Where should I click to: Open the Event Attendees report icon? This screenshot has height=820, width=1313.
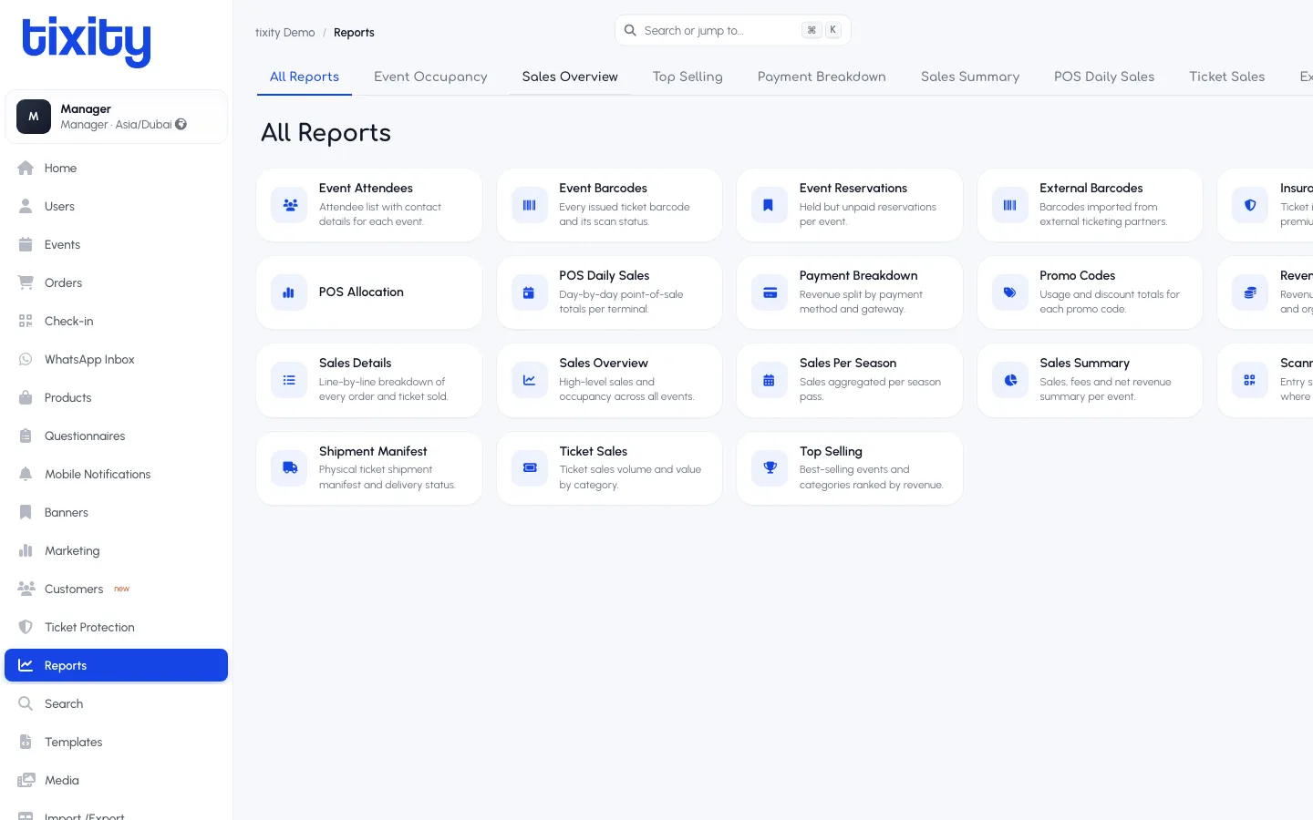pos(290,205)
